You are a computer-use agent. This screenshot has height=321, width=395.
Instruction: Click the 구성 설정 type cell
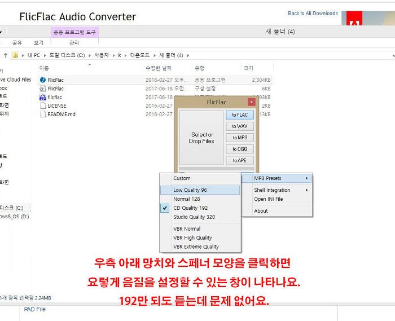pyautogui.click(x=205, y=89)
